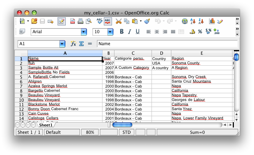This screenshot has height=155, width=254.
Task: Apply Standard number format icon
Action: tap(208, 31)
